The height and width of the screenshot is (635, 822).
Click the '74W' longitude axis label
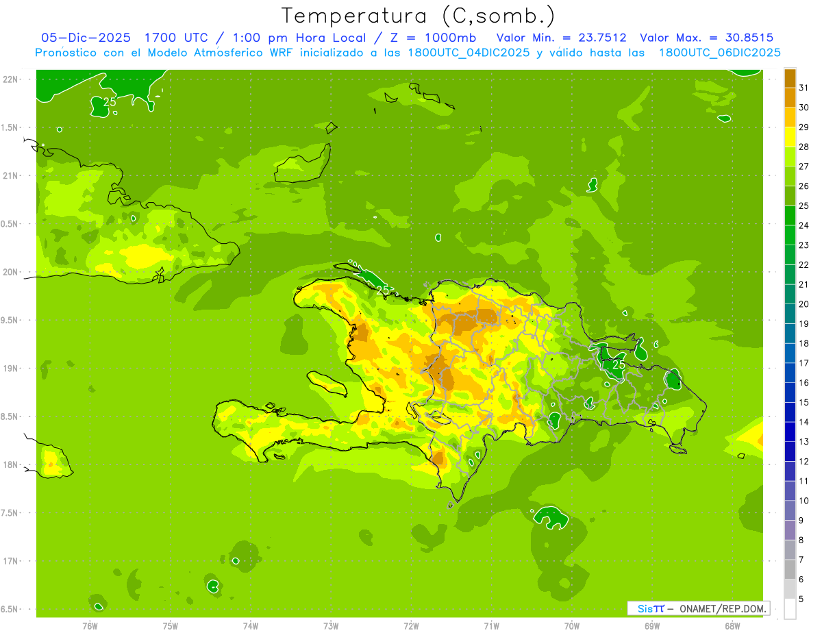[251, 626]
